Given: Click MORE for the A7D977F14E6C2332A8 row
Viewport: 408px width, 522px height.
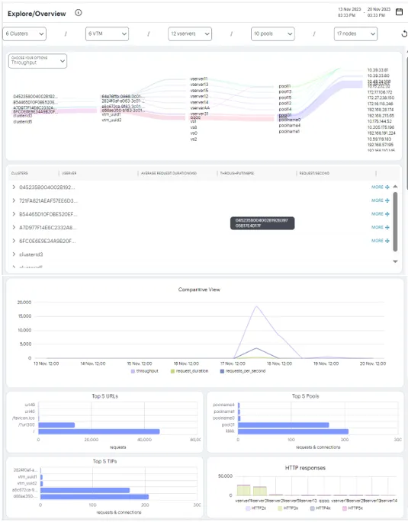Looking at the screenshot, I should pos(381,227).
